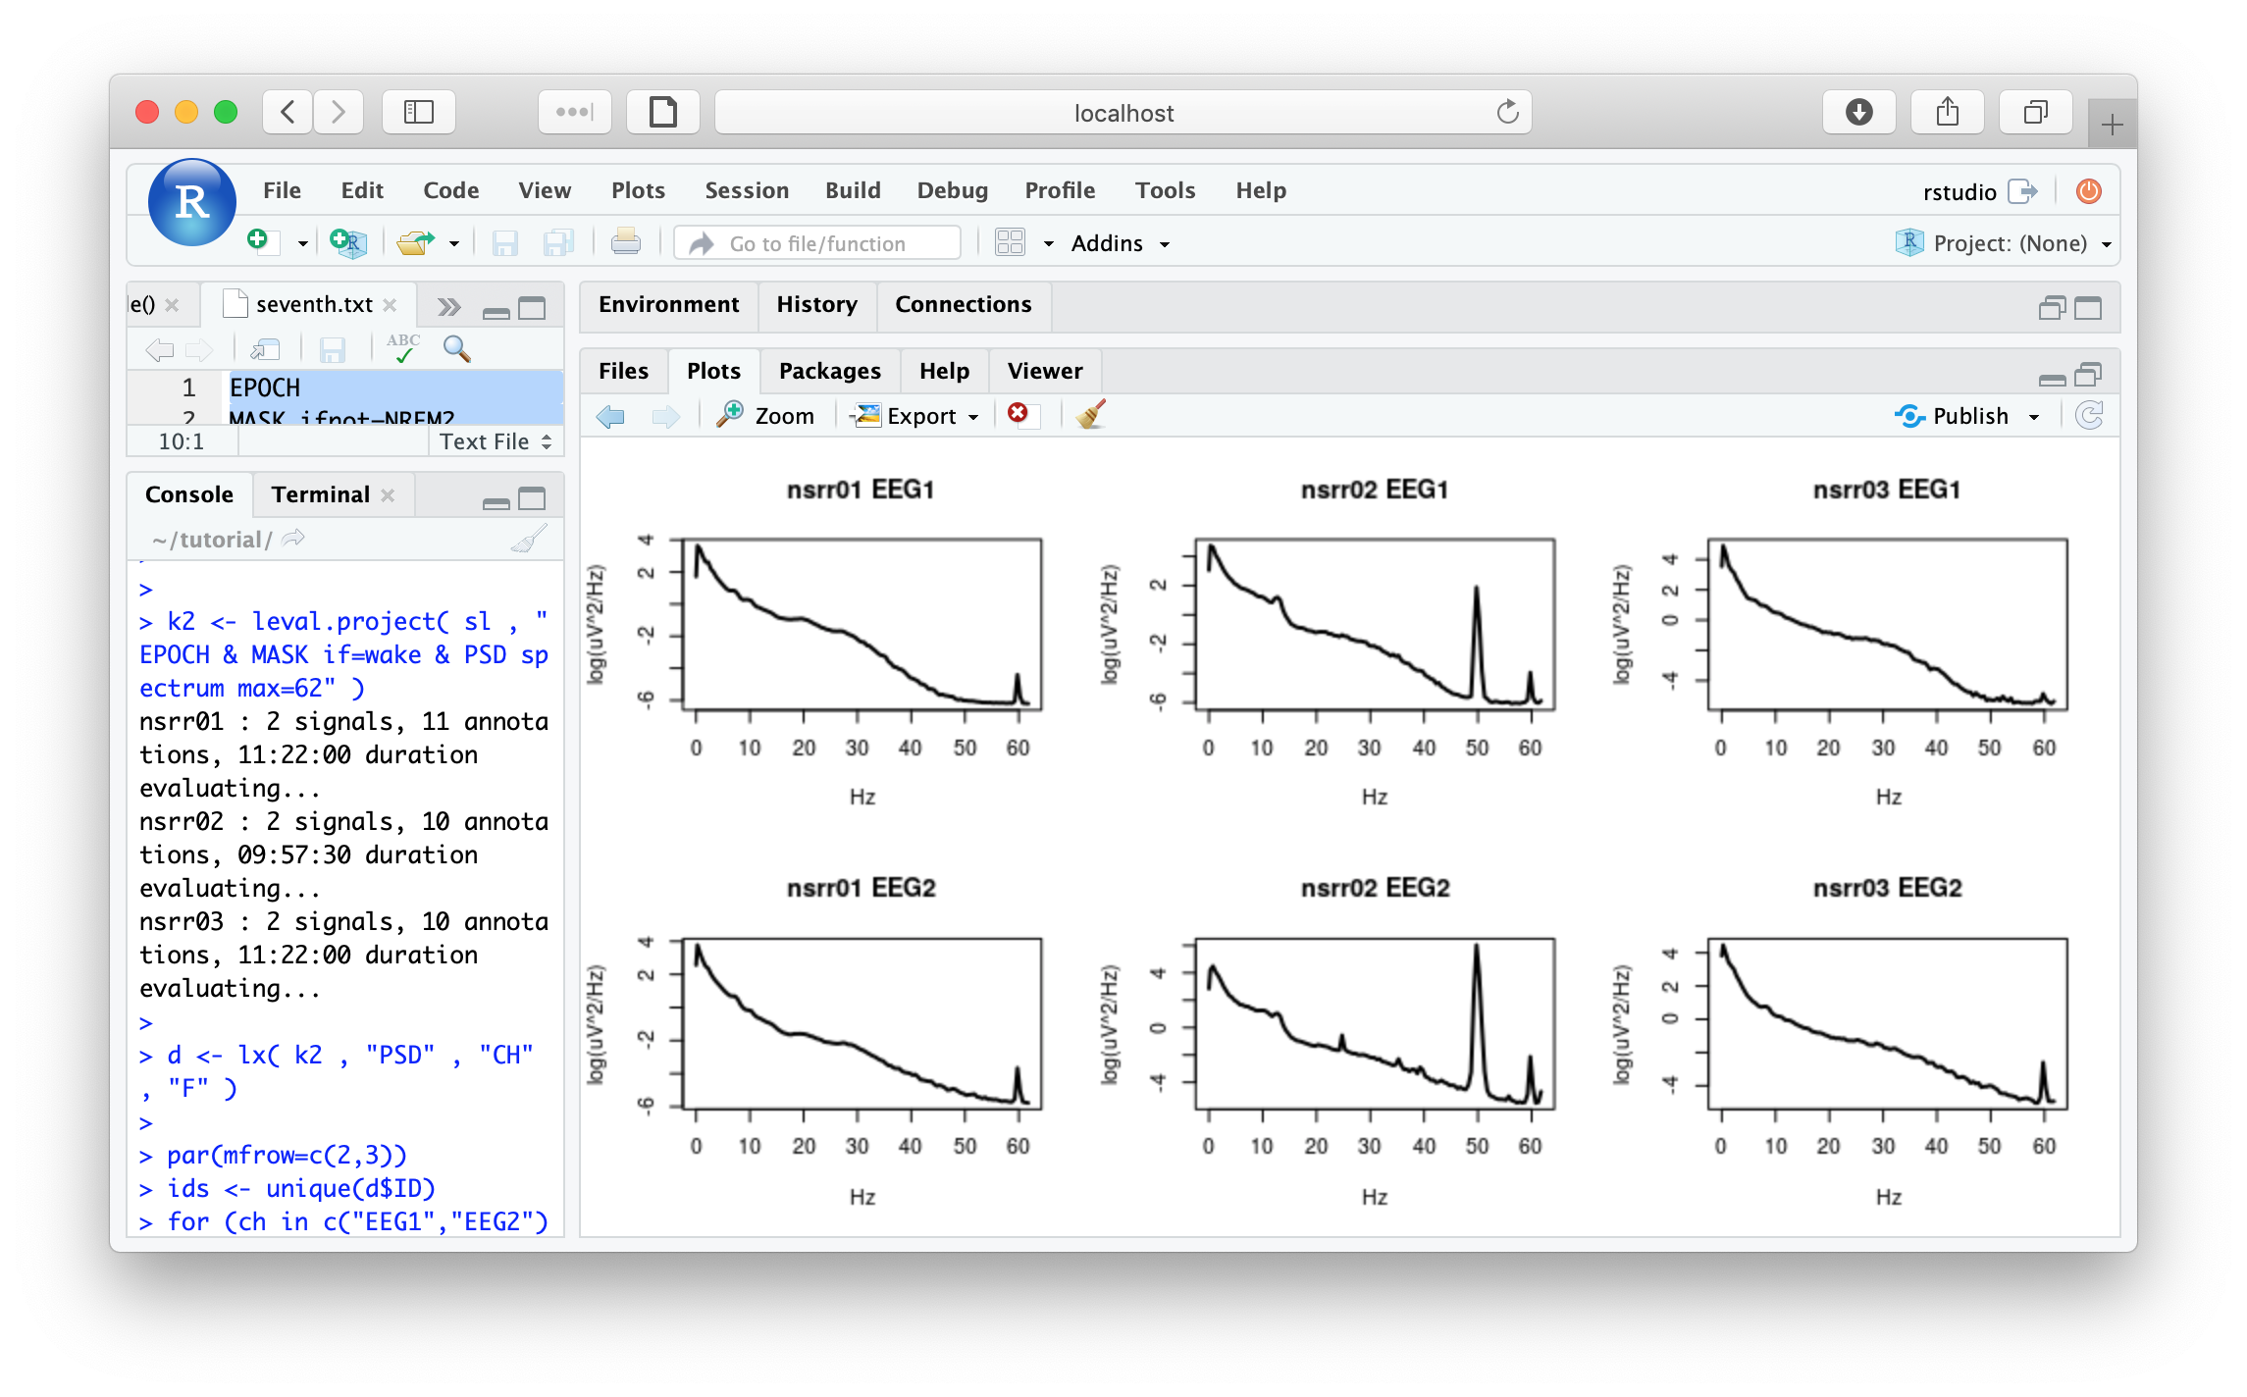Open the Project (None) dropdown

[x=2007, y=243]
